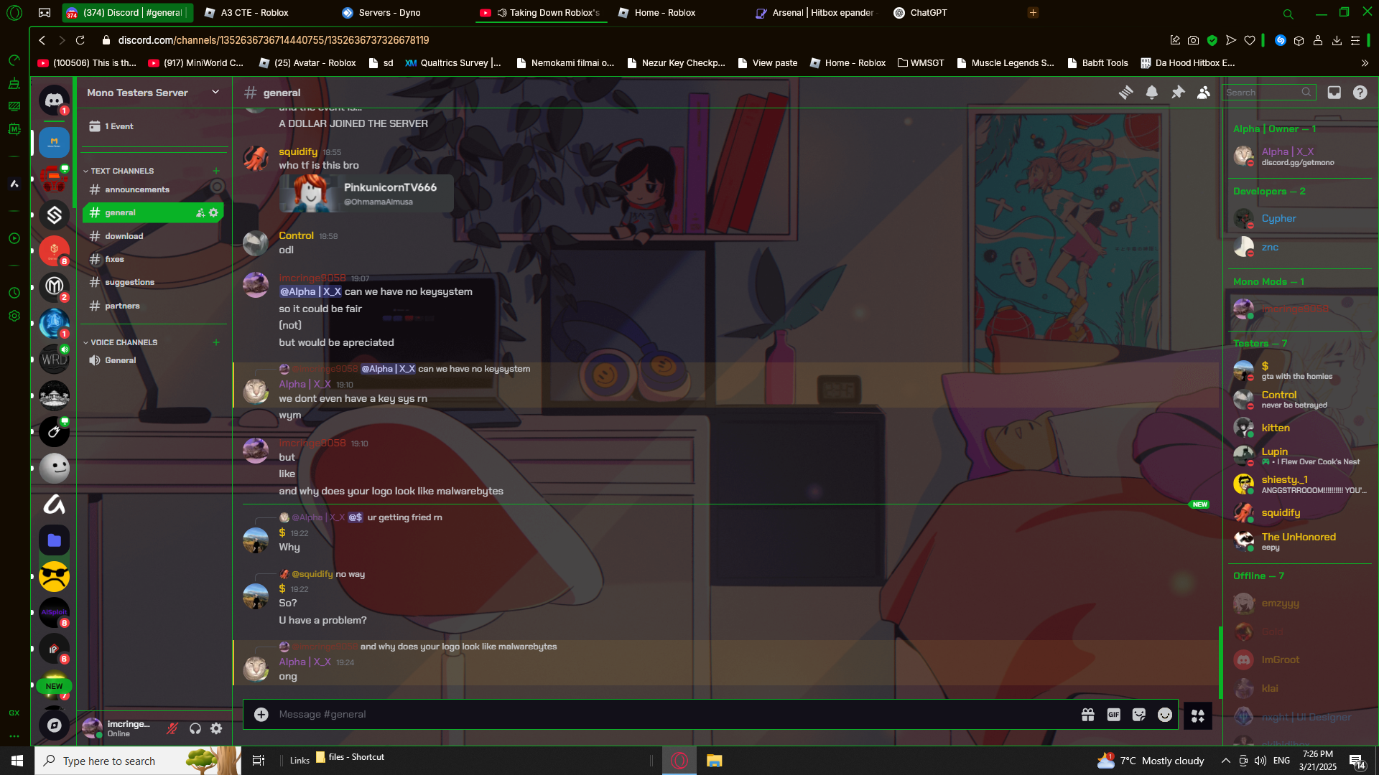1379x775 pixels.
Task: Open the emoji picker smiley
Action: click(x=1165, y=715)
